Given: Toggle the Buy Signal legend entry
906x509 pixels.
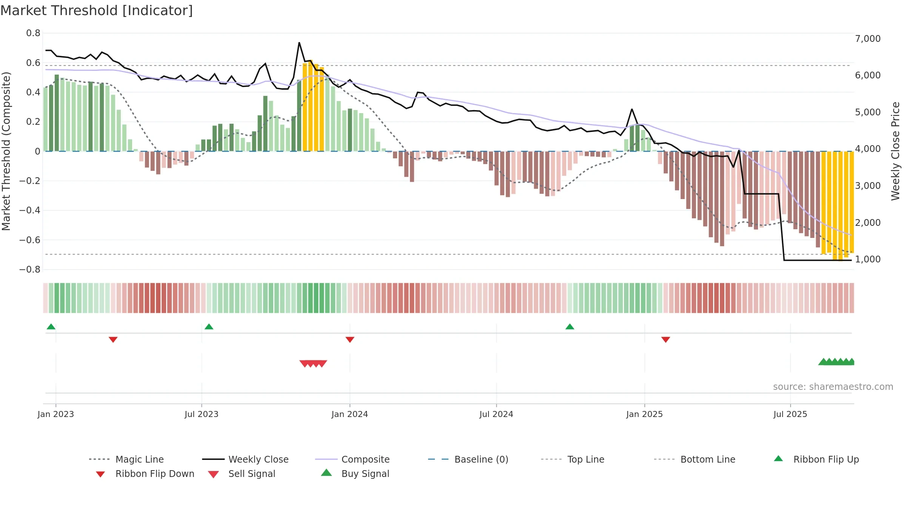Looking at the screenshot, I should point(355,474).
